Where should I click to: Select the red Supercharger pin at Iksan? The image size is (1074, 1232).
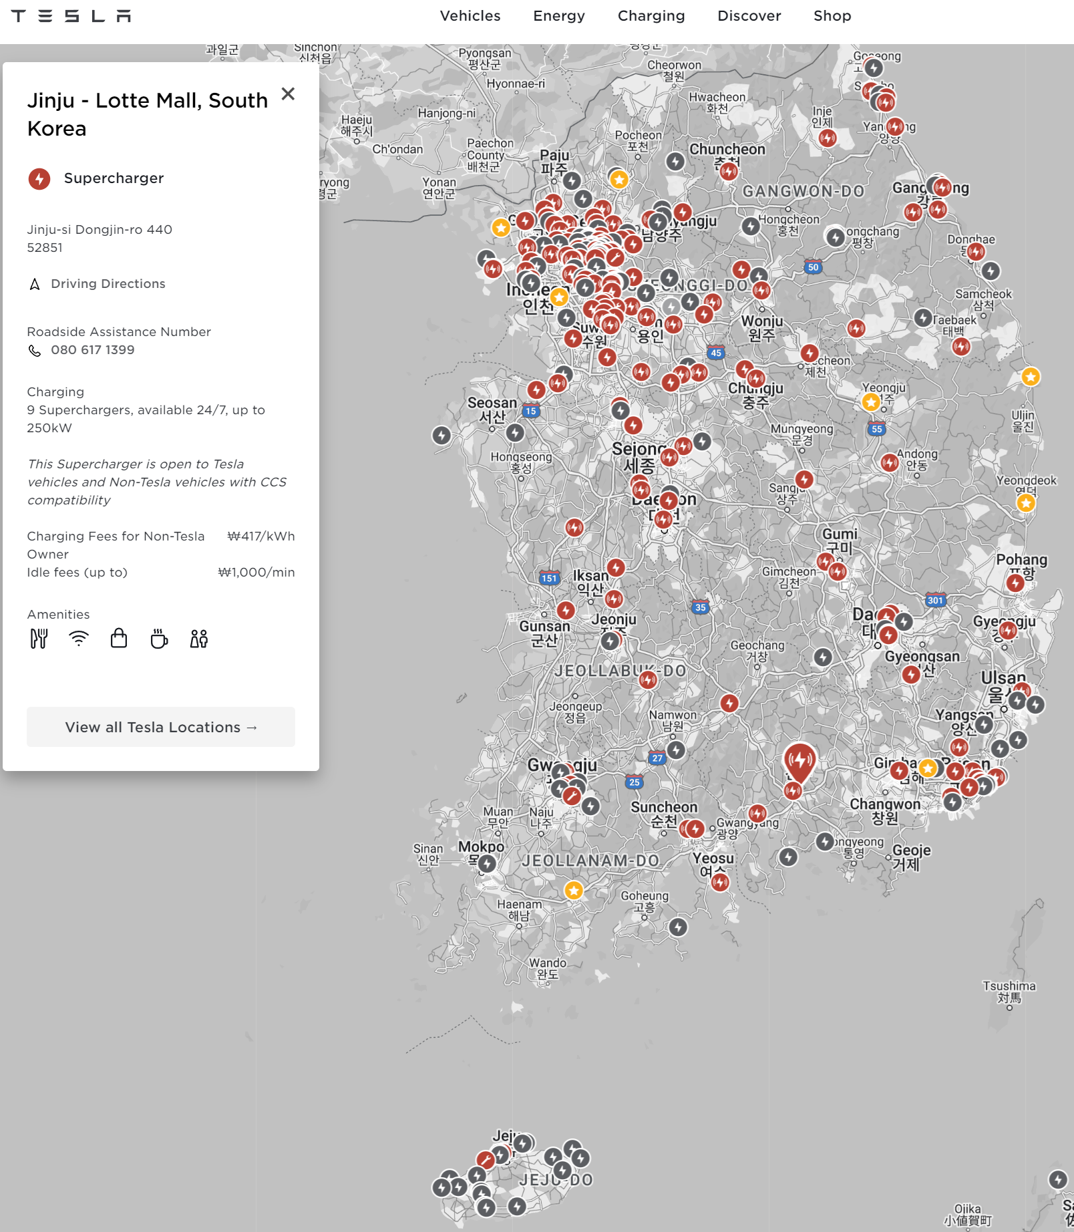pos(616,567)
